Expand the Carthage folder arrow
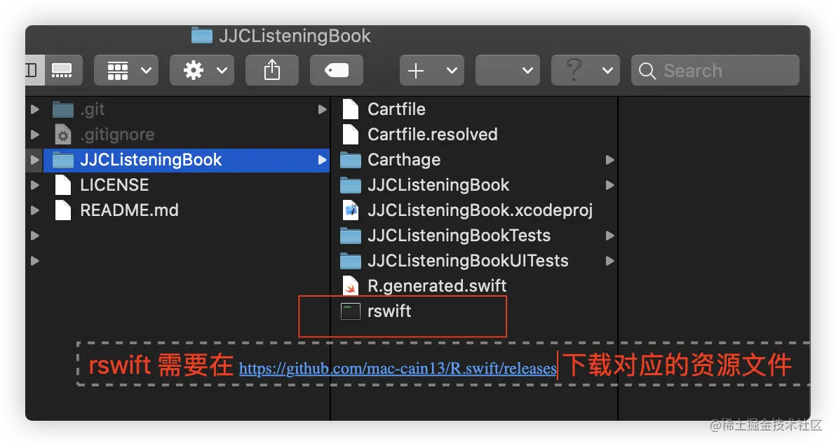836x446 pixels. click(x=610, y=160)
